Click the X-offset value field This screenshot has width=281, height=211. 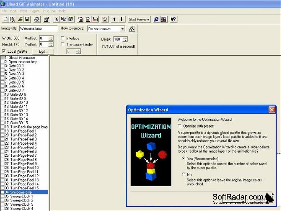(x=44, y=38)
